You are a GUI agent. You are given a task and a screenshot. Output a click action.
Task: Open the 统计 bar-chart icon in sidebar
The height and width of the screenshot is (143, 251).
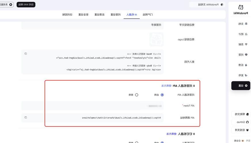click(x=246, y=34)
